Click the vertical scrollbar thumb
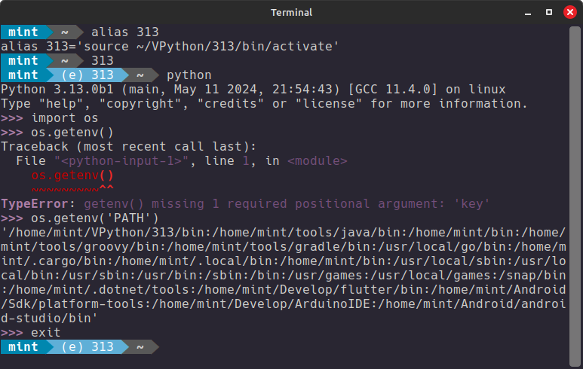583x369 pixels. point(575,196)
